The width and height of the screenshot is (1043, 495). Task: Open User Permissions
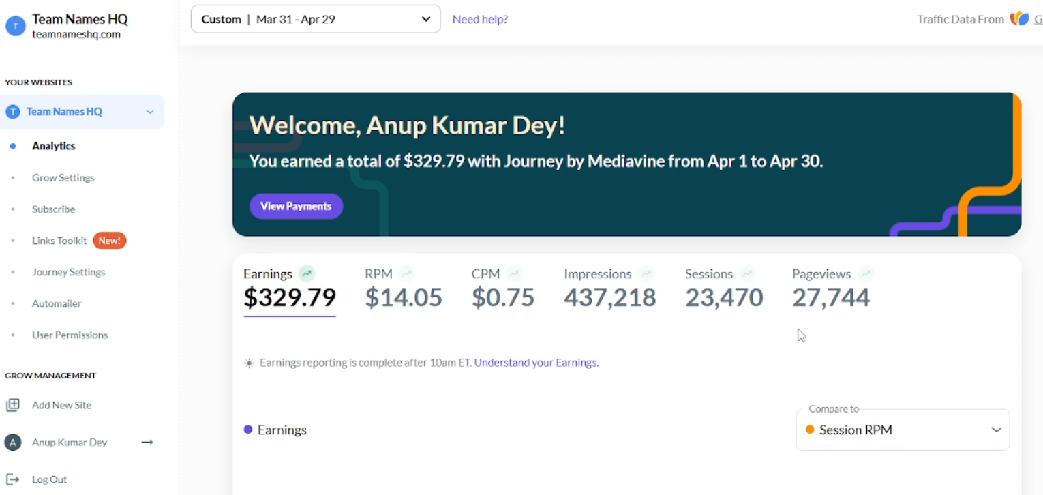(x=70, y=335)
